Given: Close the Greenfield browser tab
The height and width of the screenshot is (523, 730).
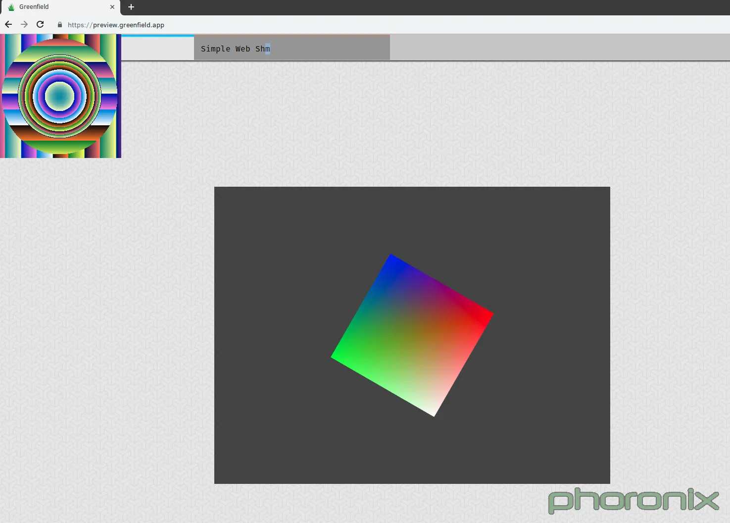Looking at the screenshot, I should [112, 7].
